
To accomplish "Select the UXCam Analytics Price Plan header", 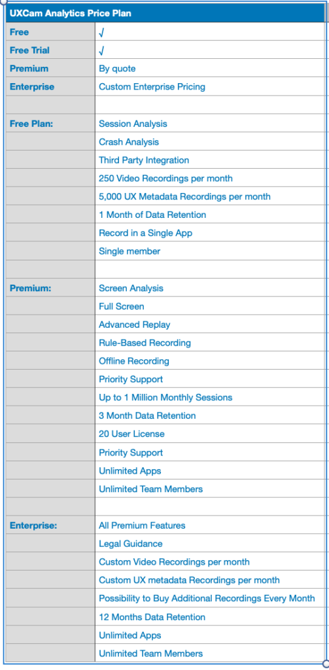I will (x=165, y=13).
